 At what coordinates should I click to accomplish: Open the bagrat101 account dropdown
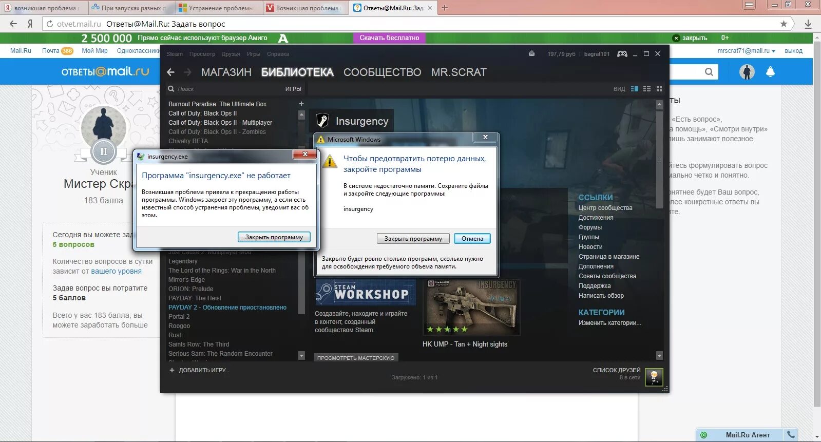pyautogui.click(x=597, y=54)
